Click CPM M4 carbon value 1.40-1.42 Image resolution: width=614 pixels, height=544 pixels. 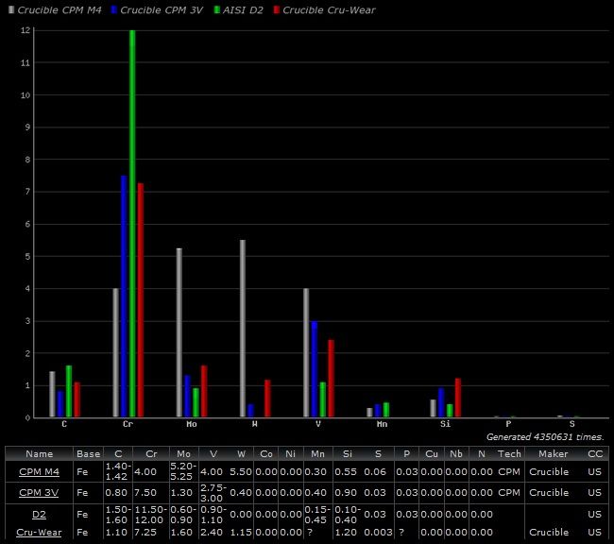coord(118,471)
